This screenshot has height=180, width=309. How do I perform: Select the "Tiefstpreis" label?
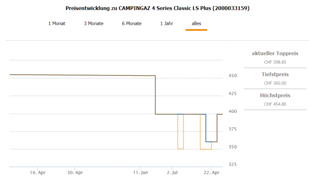pyautogui.click(x=275, y=74)
